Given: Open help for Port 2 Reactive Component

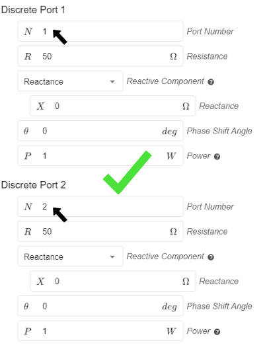Looking at the screenshot, I should coord(211,257).
